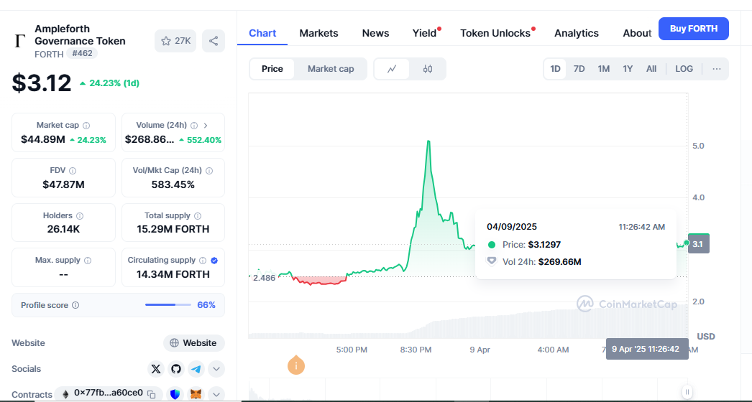
Task: Click the blue shield icon by the contract
Action: [175, 394]
